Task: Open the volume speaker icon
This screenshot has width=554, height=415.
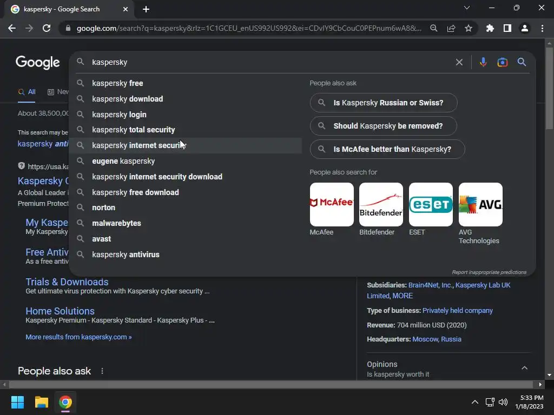Action: point(503,402)
